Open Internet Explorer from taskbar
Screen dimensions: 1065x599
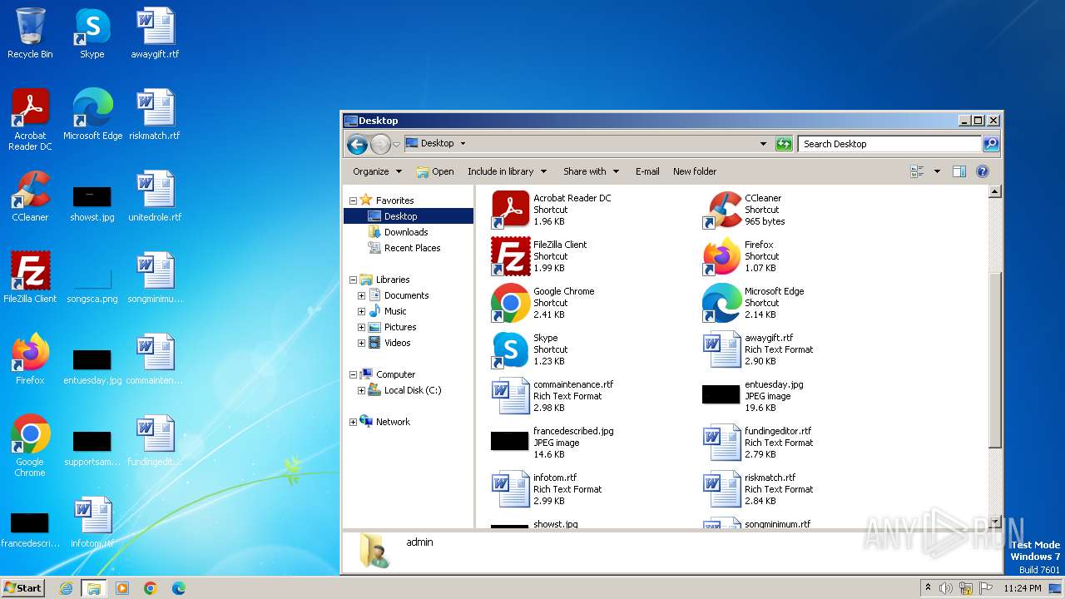point(66,588)
